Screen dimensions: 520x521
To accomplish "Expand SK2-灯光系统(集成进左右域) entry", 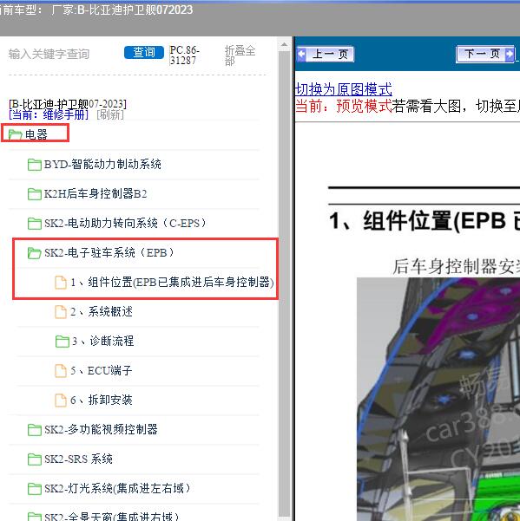I will (117, 488).
